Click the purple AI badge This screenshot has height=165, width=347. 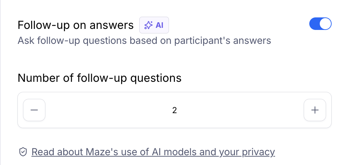pos(154,25)
